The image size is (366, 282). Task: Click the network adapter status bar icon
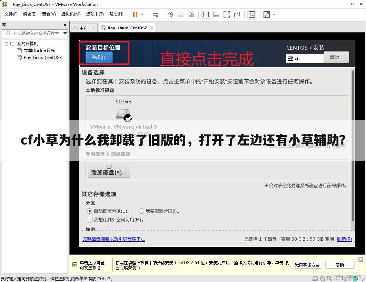329,279
